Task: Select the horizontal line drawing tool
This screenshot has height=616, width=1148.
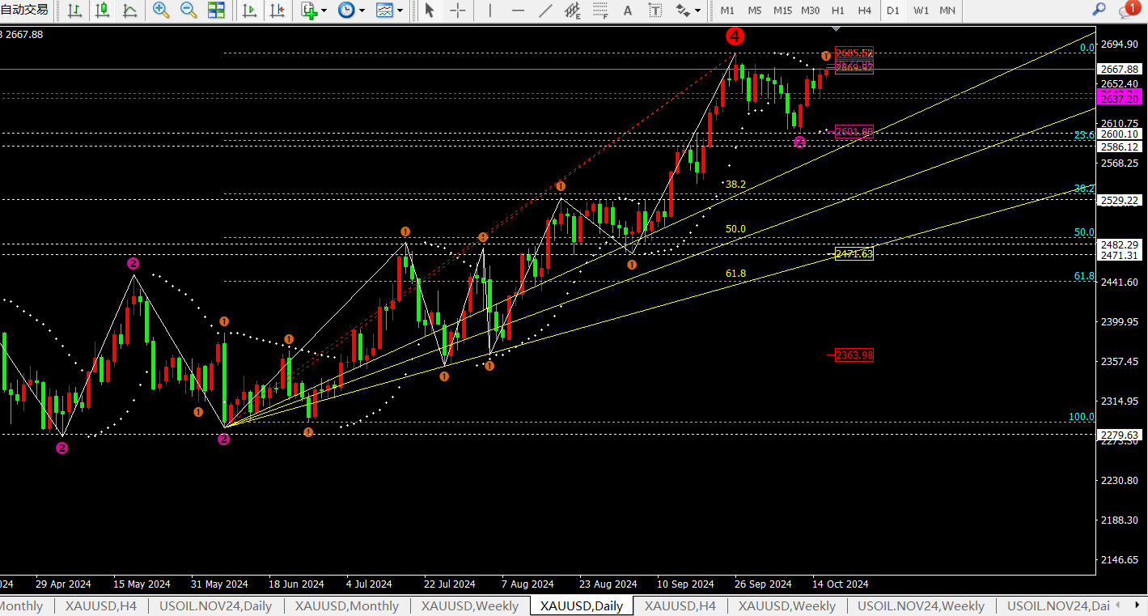Action: (x=518, y=11)
